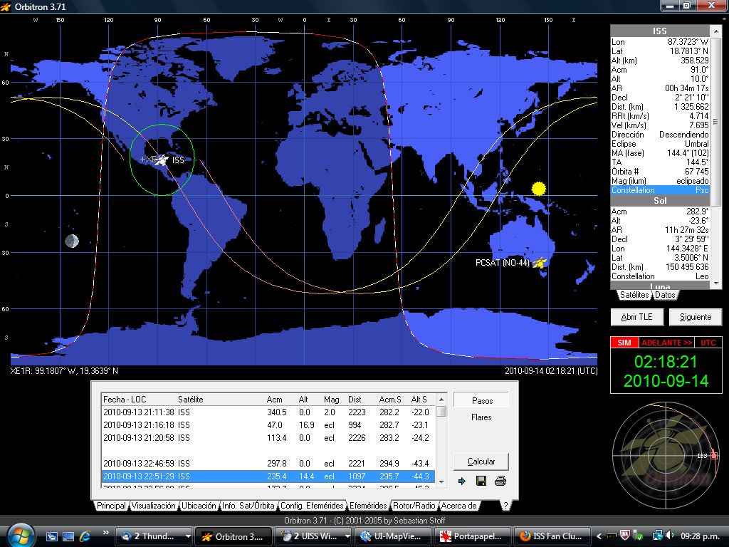Screen dimensions: 729x547
Task: Click the Eclipse Umbral row in ISS data
Action: click(x=660, y=144)
